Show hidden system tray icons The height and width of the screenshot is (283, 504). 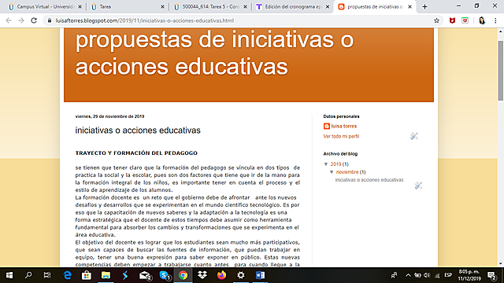408,275
